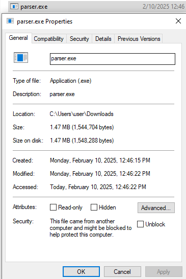Open the Security tab
Viewport: 186px width, 279px height.
[x=79, y=39]
